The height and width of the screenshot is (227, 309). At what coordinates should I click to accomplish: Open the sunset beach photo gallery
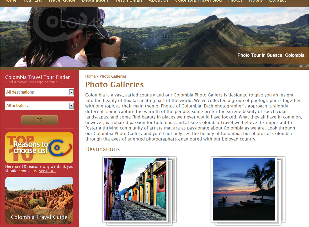pos(244,190)
